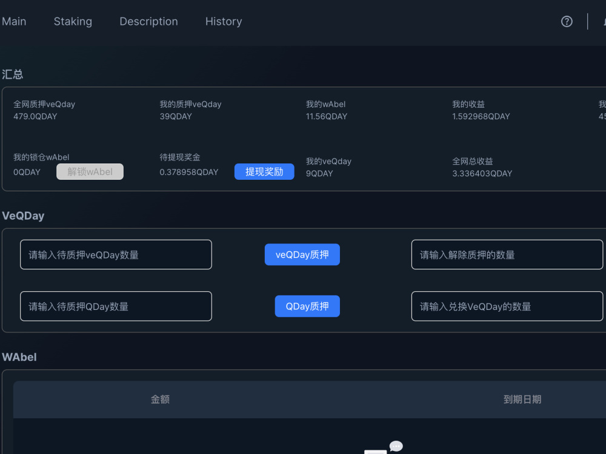606x454 pixels.
Task: Select the 待提现奖金 value 0.378958QDAY
Action: tap(189, 172)
